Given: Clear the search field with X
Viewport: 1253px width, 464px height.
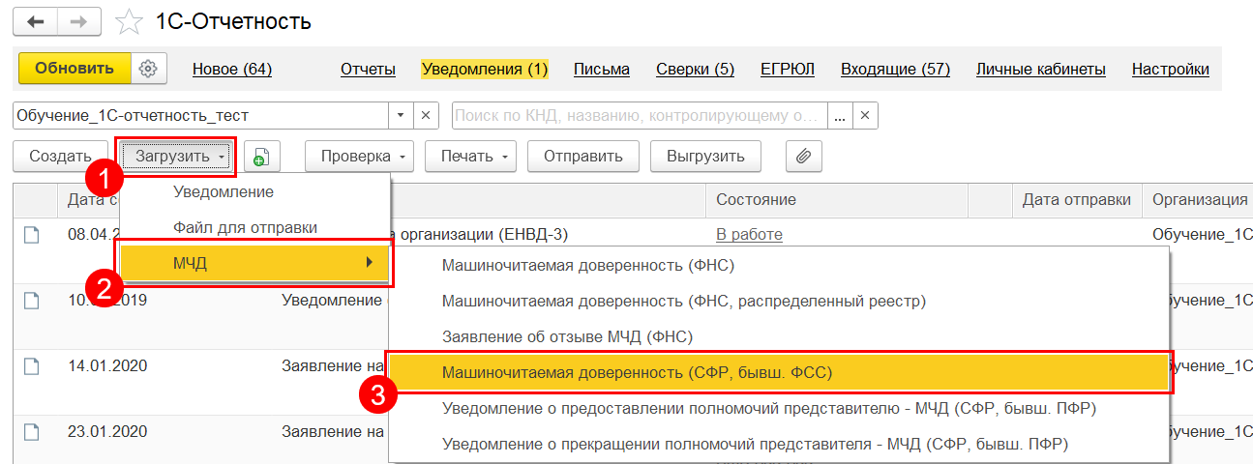Looking at the screenshot, I should click(x=865, y=115).
